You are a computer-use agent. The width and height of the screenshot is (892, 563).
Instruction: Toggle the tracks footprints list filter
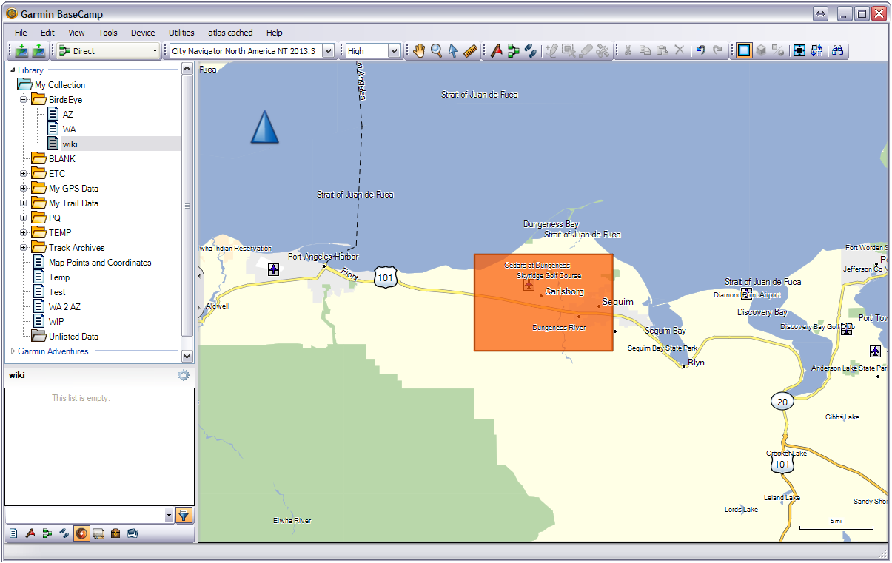(64, 533)
